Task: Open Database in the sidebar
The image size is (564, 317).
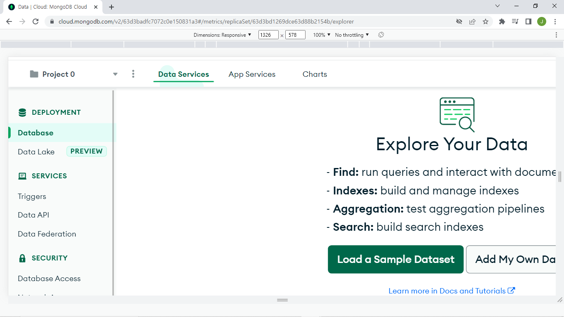Action: click(62, 133)
